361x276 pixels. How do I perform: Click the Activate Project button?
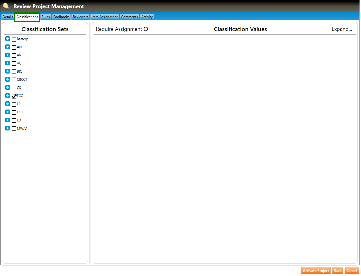coord(316,271)
